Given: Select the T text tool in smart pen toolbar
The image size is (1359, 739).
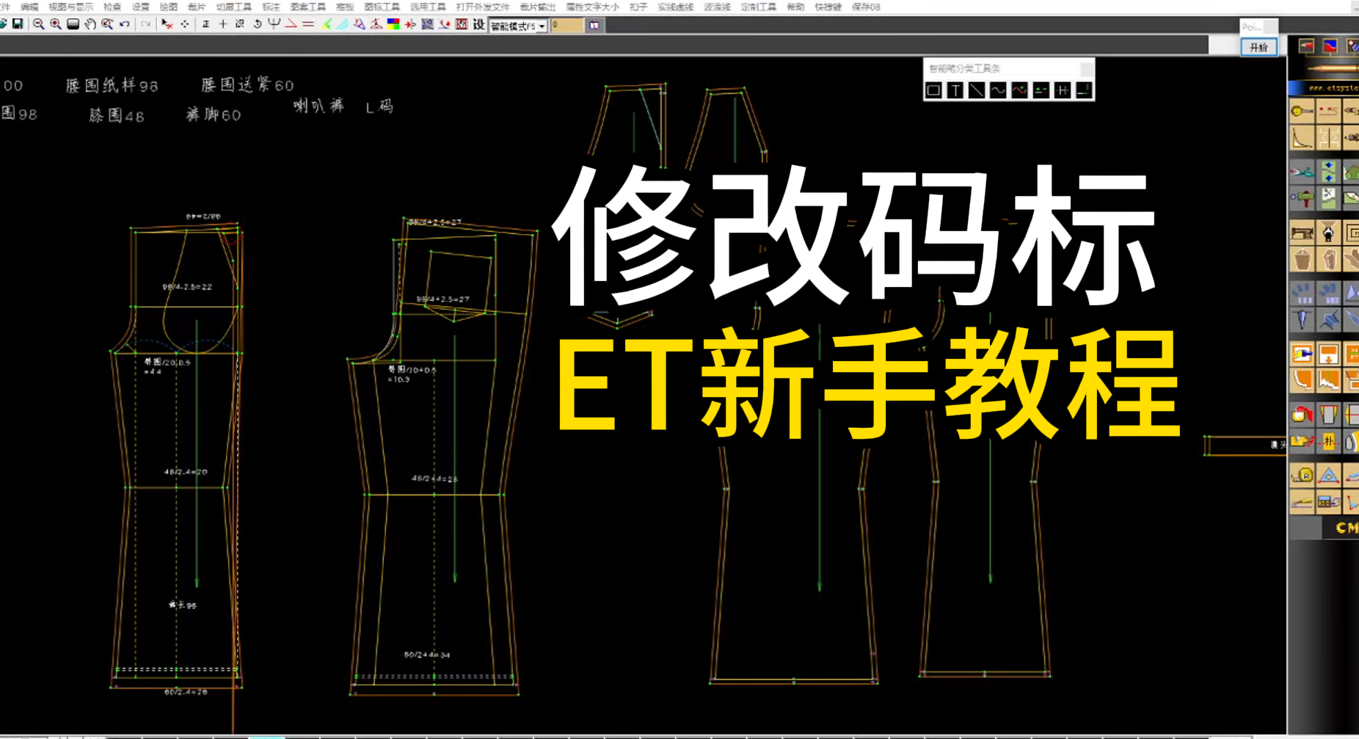Looking at the screenshot, I should coord(955,90).
